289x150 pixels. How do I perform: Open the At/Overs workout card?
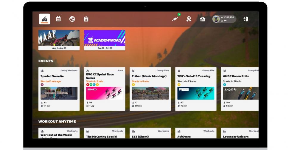click(x=196, y=133)
